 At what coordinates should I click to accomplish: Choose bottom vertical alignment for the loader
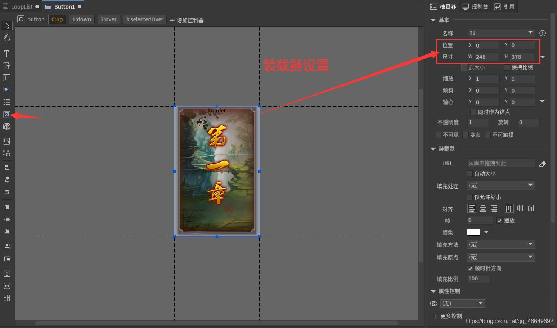coord(531,208)
